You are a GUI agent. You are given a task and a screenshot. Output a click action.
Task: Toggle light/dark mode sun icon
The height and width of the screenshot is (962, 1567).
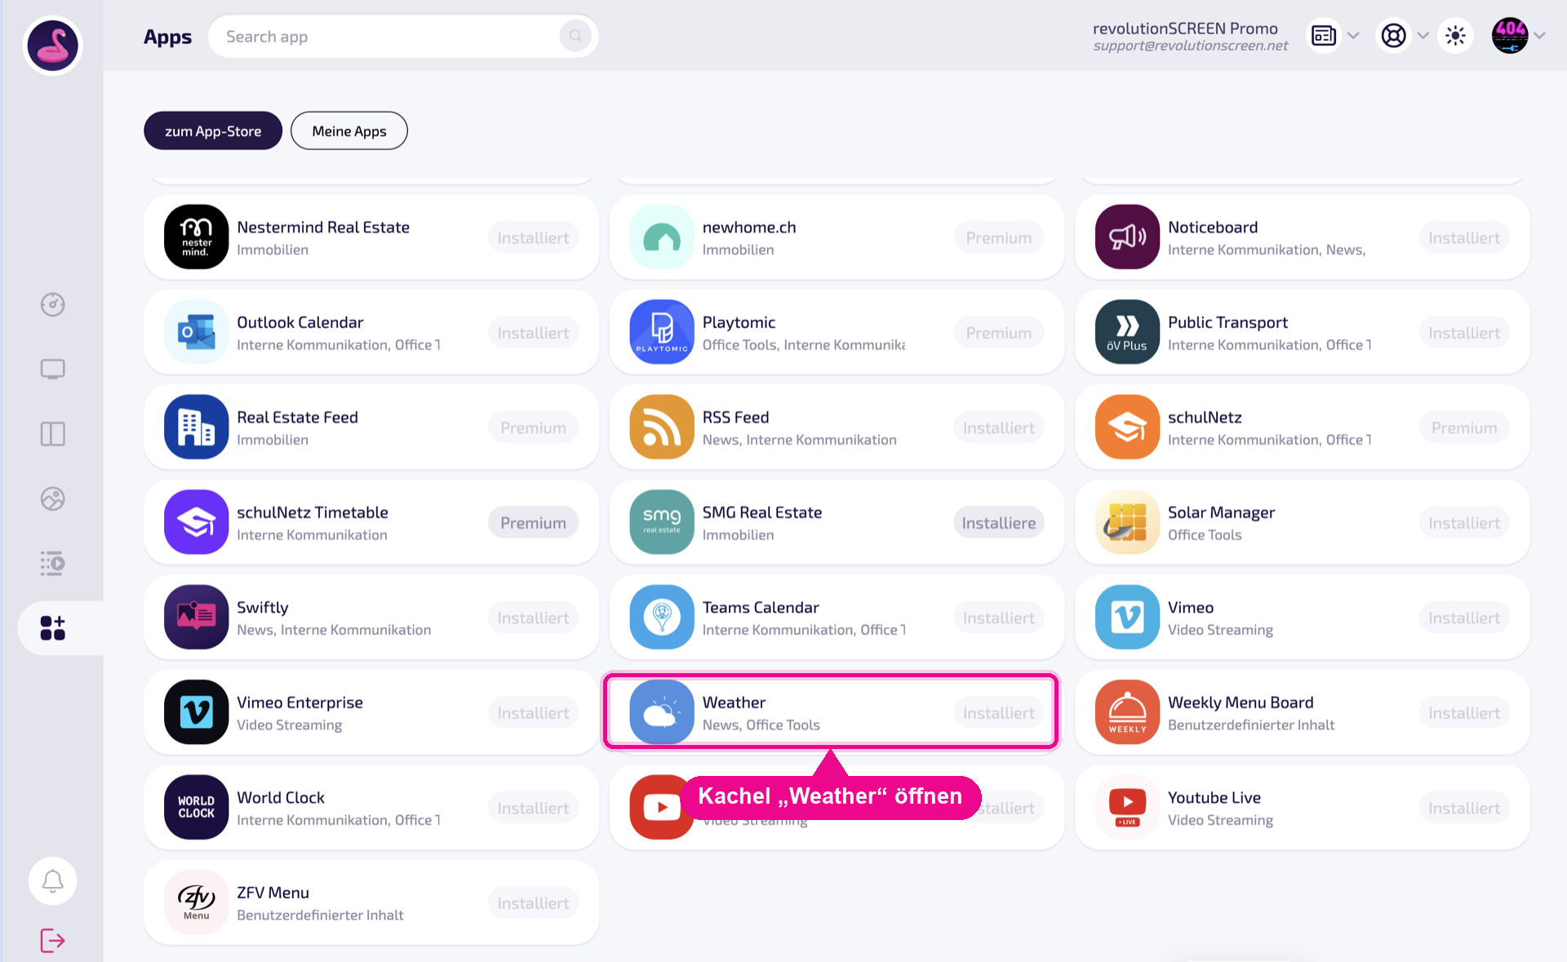(x=1455, y=36)
